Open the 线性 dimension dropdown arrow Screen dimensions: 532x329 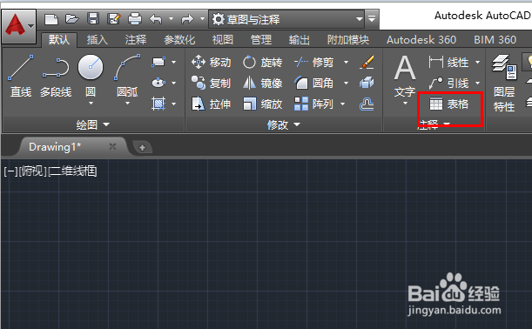pyautogui.click(x=478, y=63)
